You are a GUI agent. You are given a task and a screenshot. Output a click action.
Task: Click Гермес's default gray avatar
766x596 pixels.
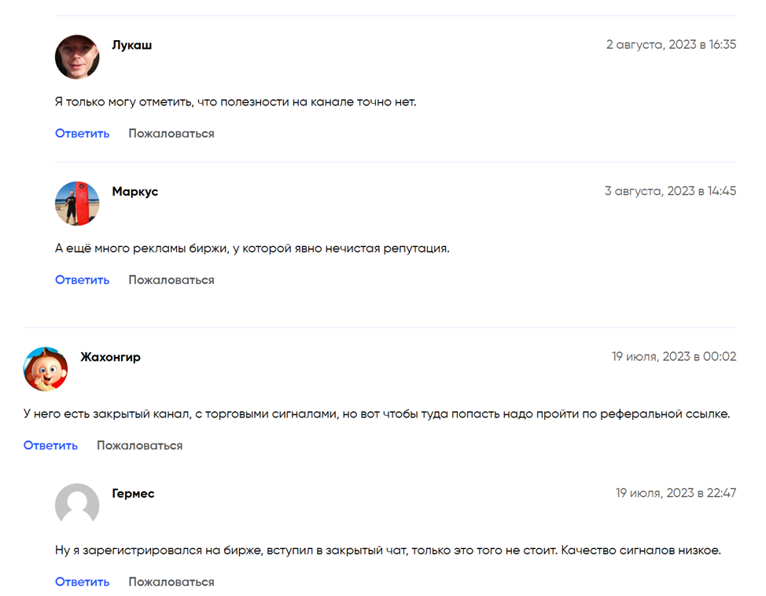[x=77, y=506]
